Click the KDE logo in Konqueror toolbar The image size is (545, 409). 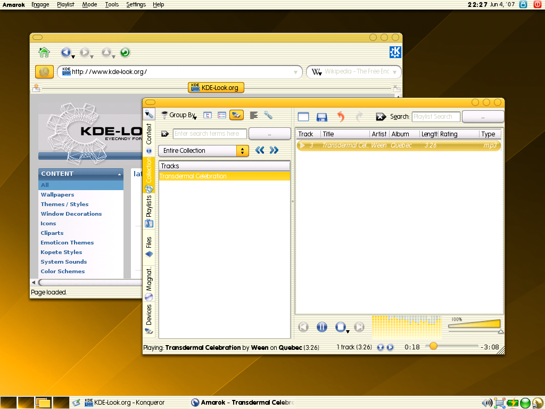[395, 52]
